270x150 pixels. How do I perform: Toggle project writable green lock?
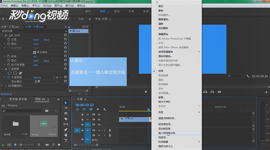coord(3,145)
